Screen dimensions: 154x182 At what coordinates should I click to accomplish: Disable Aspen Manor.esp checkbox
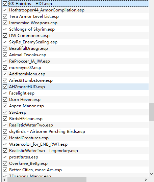point(5,106)
